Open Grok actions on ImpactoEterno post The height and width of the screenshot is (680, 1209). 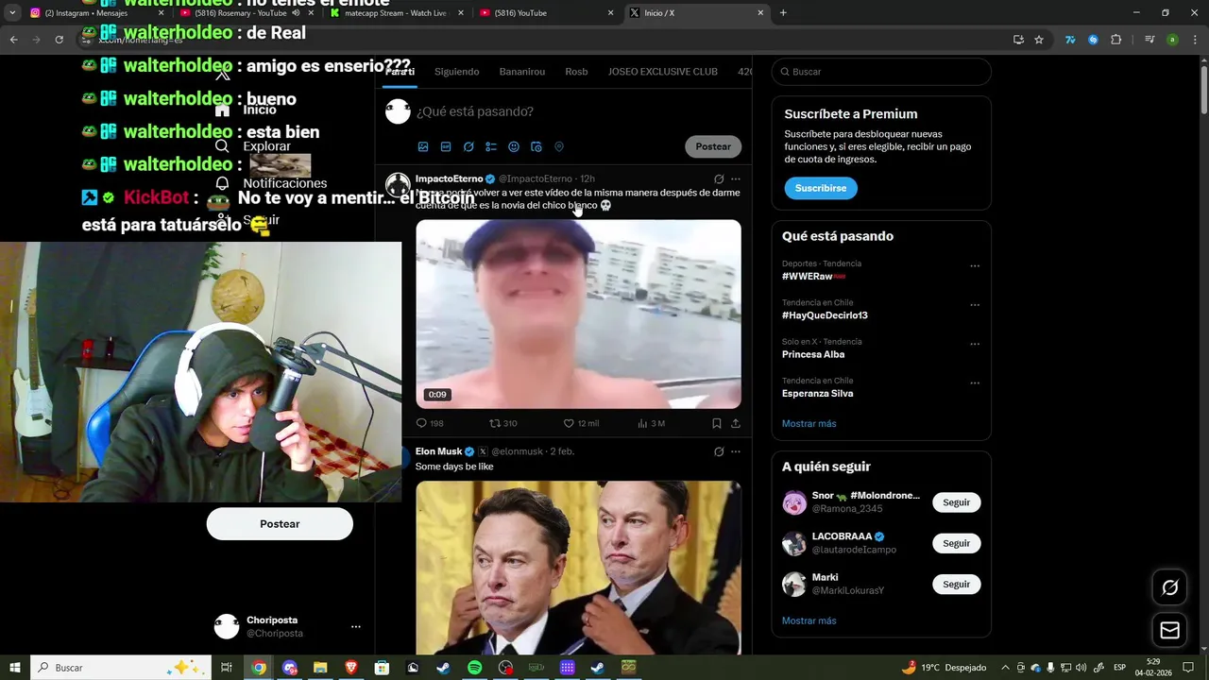[x=719, y=178]
